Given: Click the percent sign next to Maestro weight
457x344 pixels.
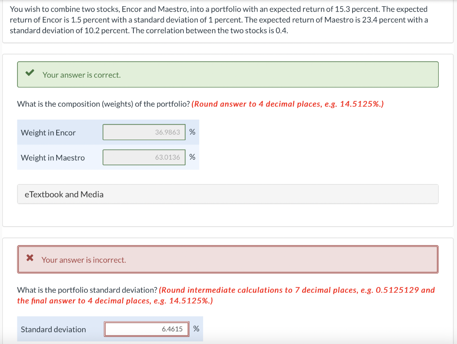Looking at the screenshot, I should point(192,157).
